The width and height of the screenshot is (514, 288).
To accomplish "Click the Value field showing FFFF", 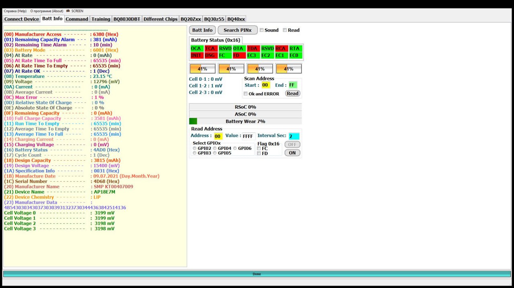I will point(248,136).
